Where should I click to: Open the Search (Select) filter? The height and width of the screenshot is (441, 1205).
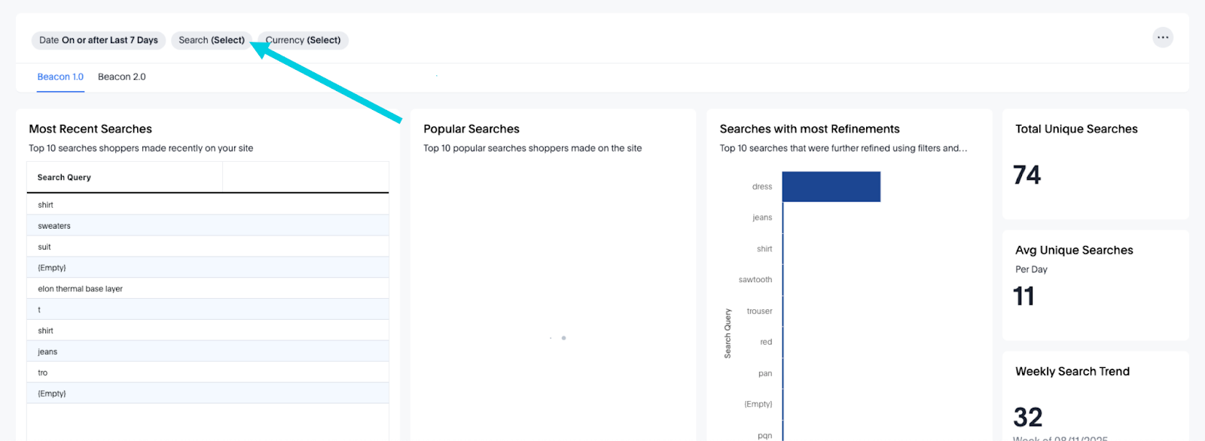click(x=211, y=41)
